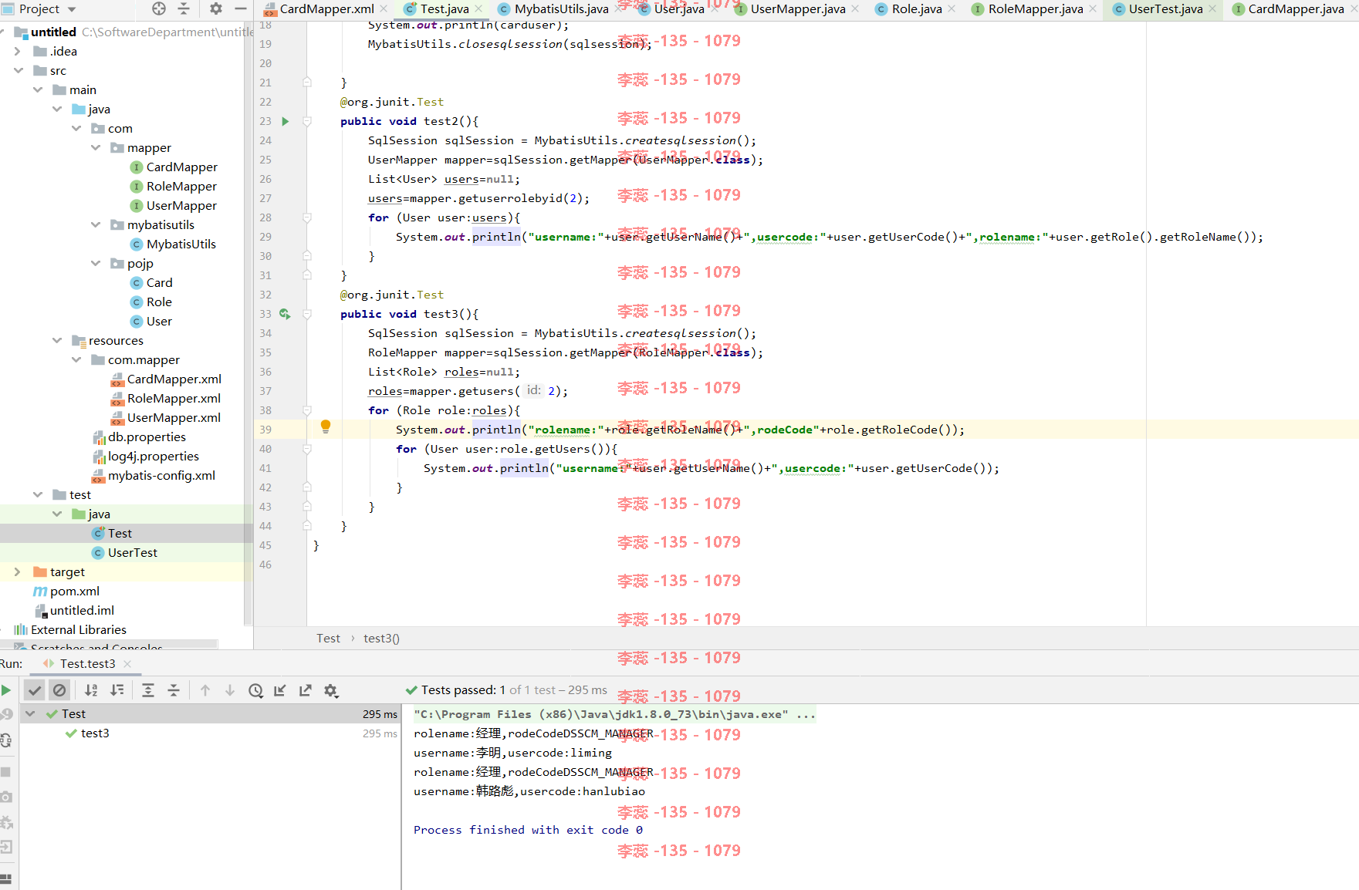The width and height of the screenshot is (1359, 890).
Task: Fold the inner for loop at line 40
Action: pyautogui.click(x=307, y=449)
